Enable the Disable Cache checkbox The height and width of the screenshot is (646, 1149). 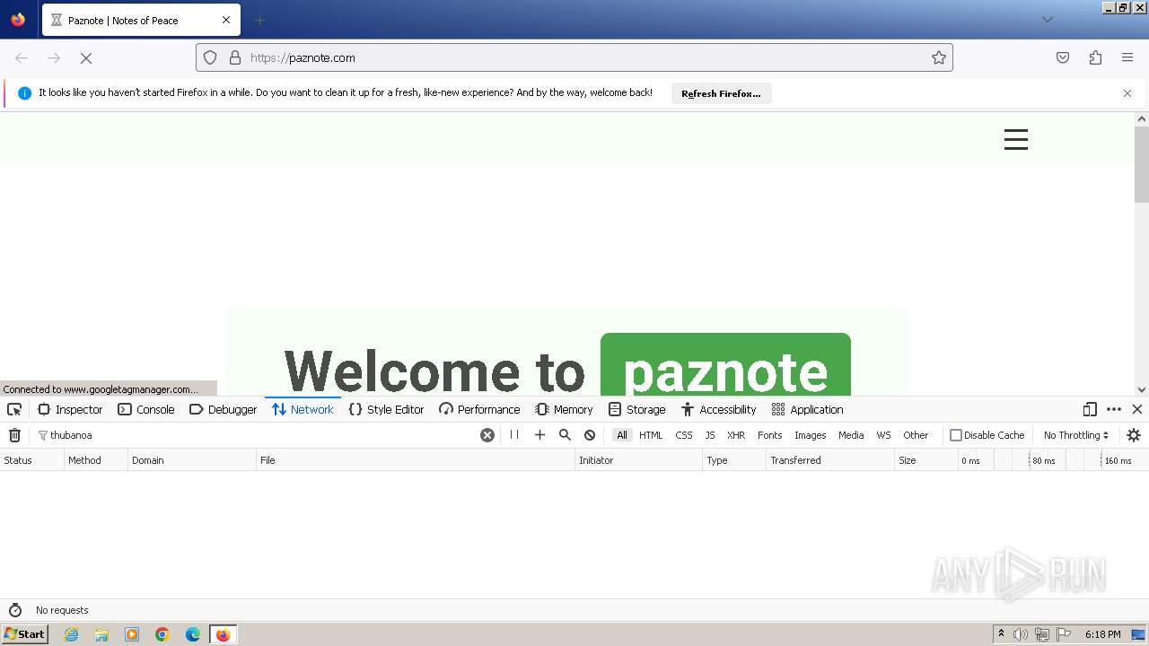[956, 435]
